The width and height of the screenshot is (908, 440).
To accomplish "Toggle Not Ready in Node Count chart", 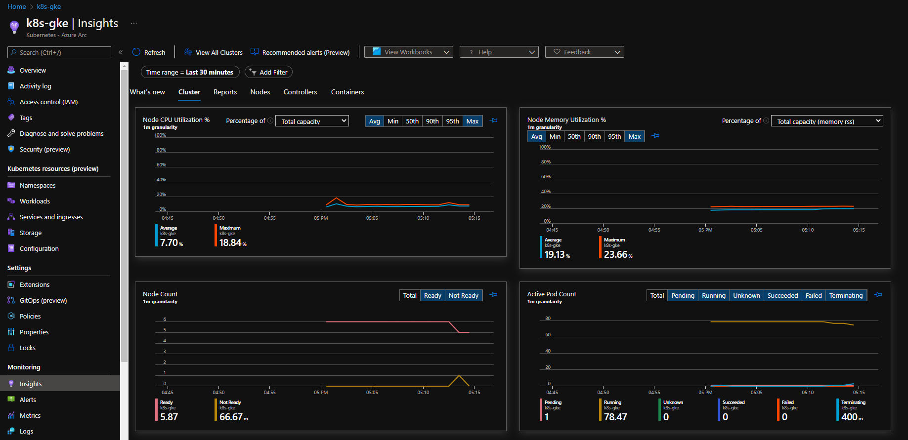I will tap(464, 295).
